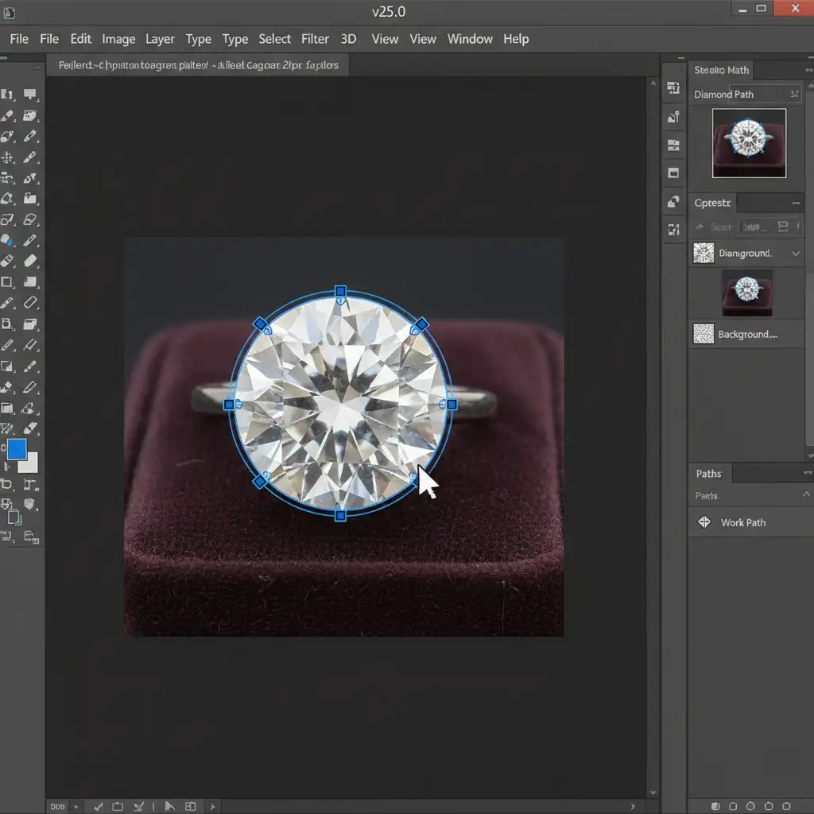Click the Diamond Path preview thumbnail
The width and height of the screenshot is (814, 814).
point(749,143)
